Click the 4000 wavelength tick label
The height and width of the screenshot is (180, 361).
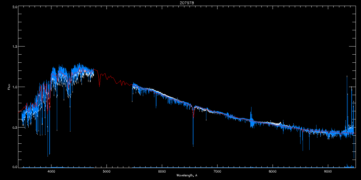[x=51, y=172]
